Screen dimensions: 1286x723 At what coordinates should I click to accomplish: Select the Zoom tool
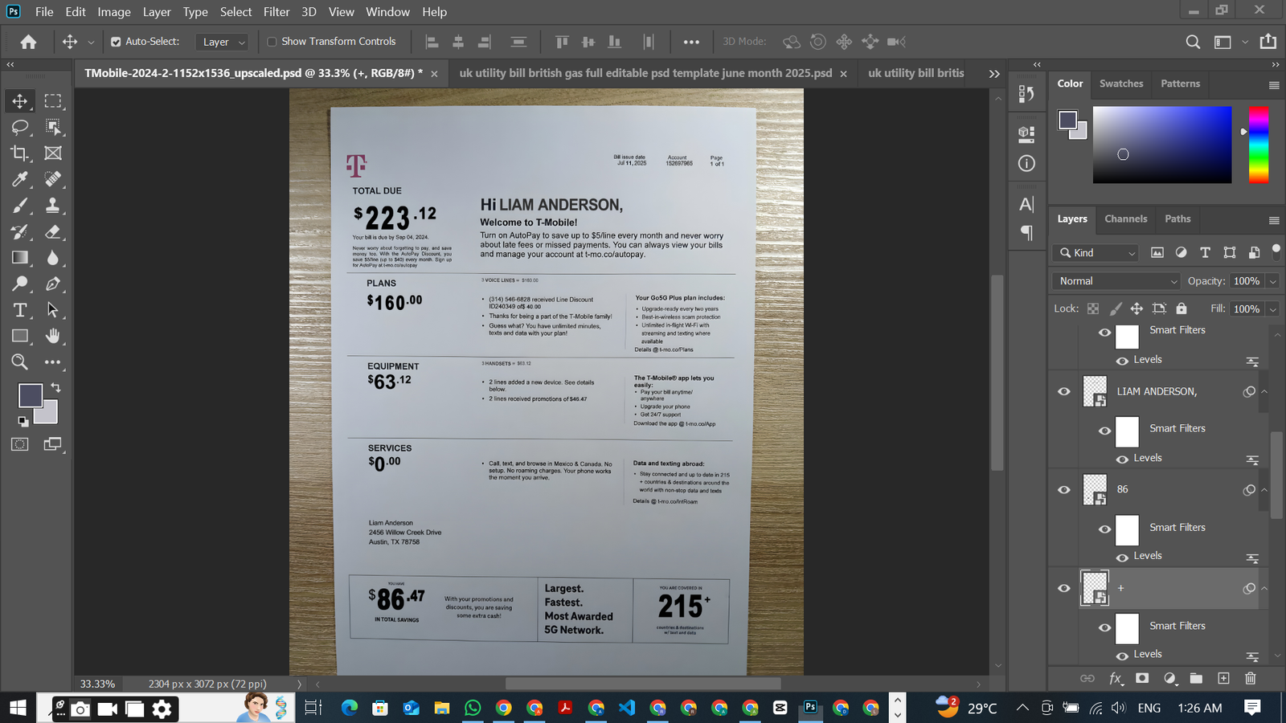click(19, 362)
